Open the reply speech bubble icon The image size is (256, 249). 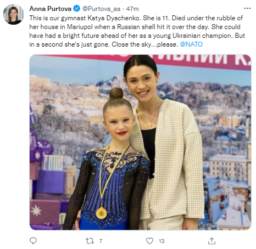tap(33, 241)
